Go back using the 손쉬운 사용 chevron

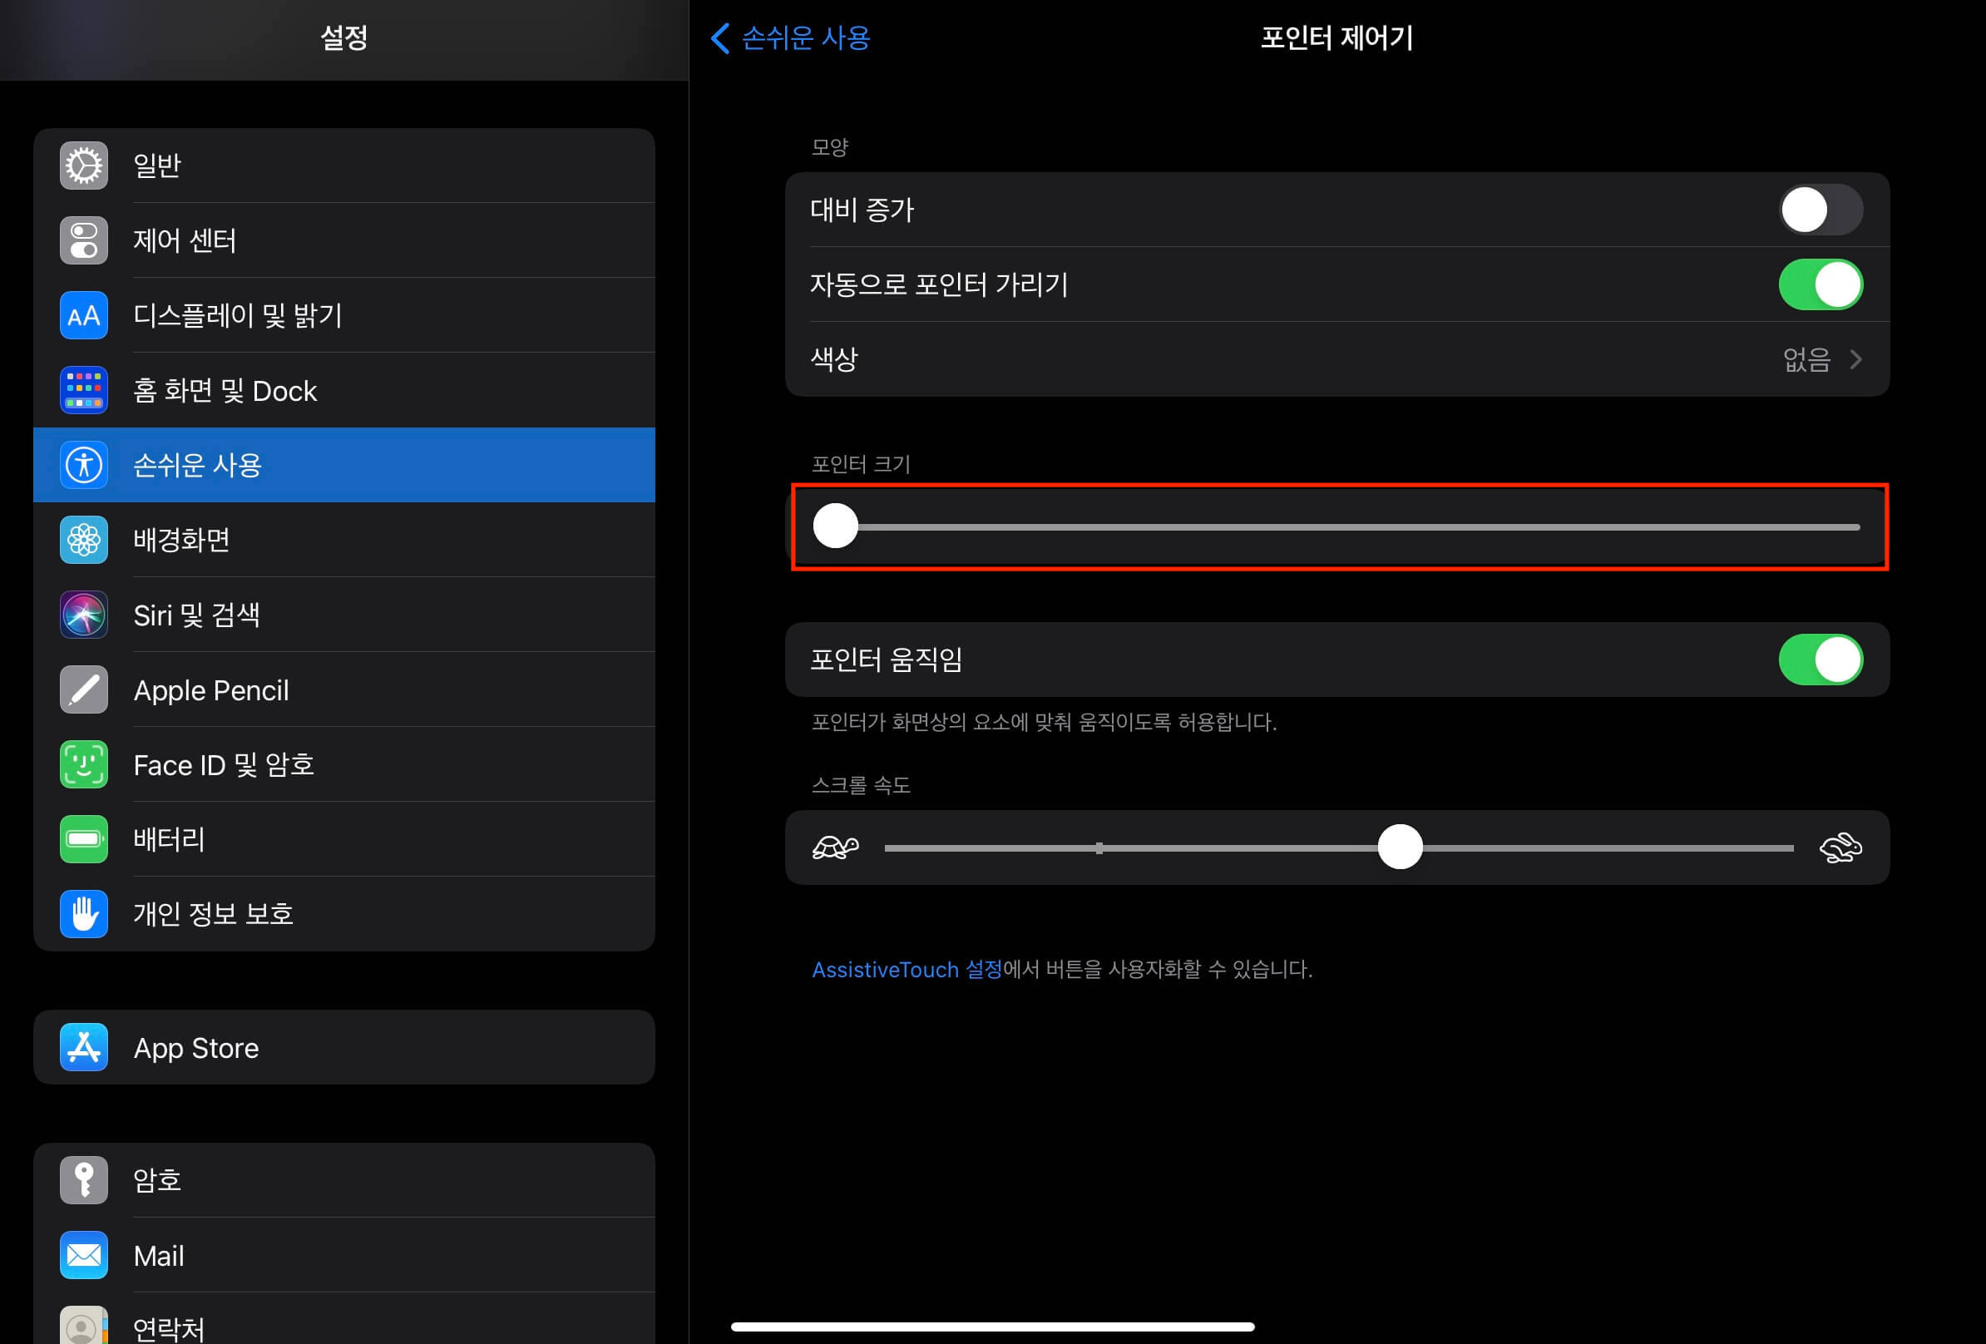720,37
